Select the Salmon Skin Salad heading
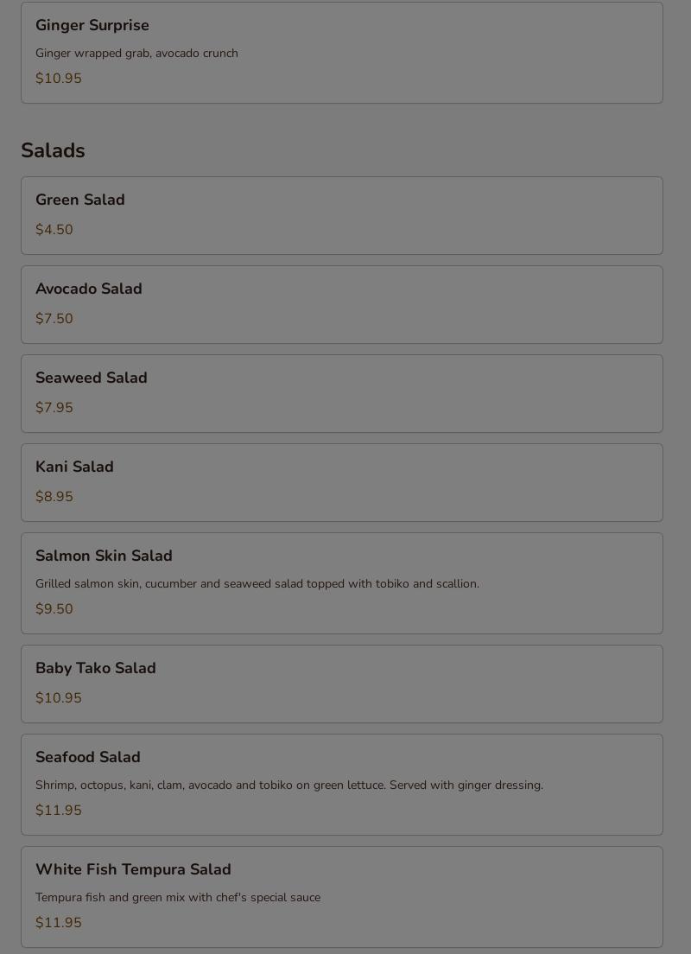Viewport: 691px width, 954px height. coord(104,556)
